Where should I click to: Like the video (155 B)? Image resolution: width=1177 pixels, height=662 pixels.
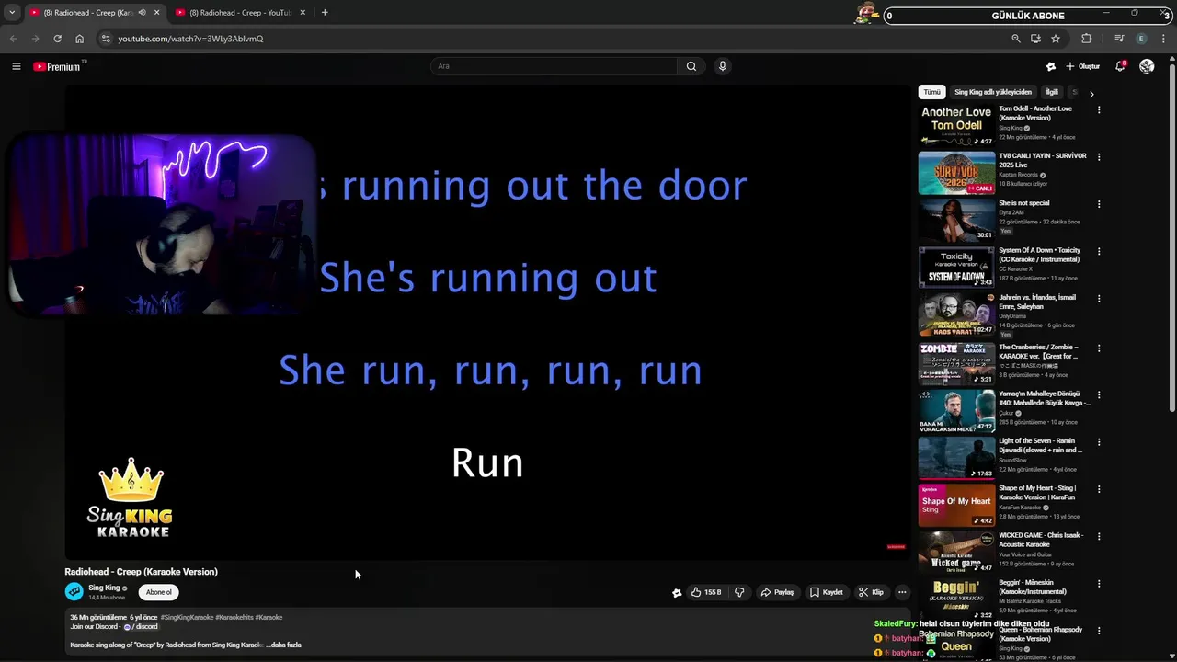point(707,592)
